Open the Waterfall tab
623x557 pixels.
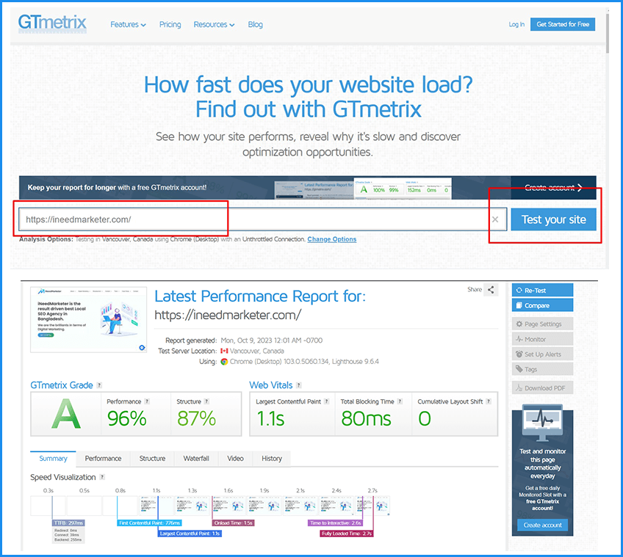[x=196, y=459]
